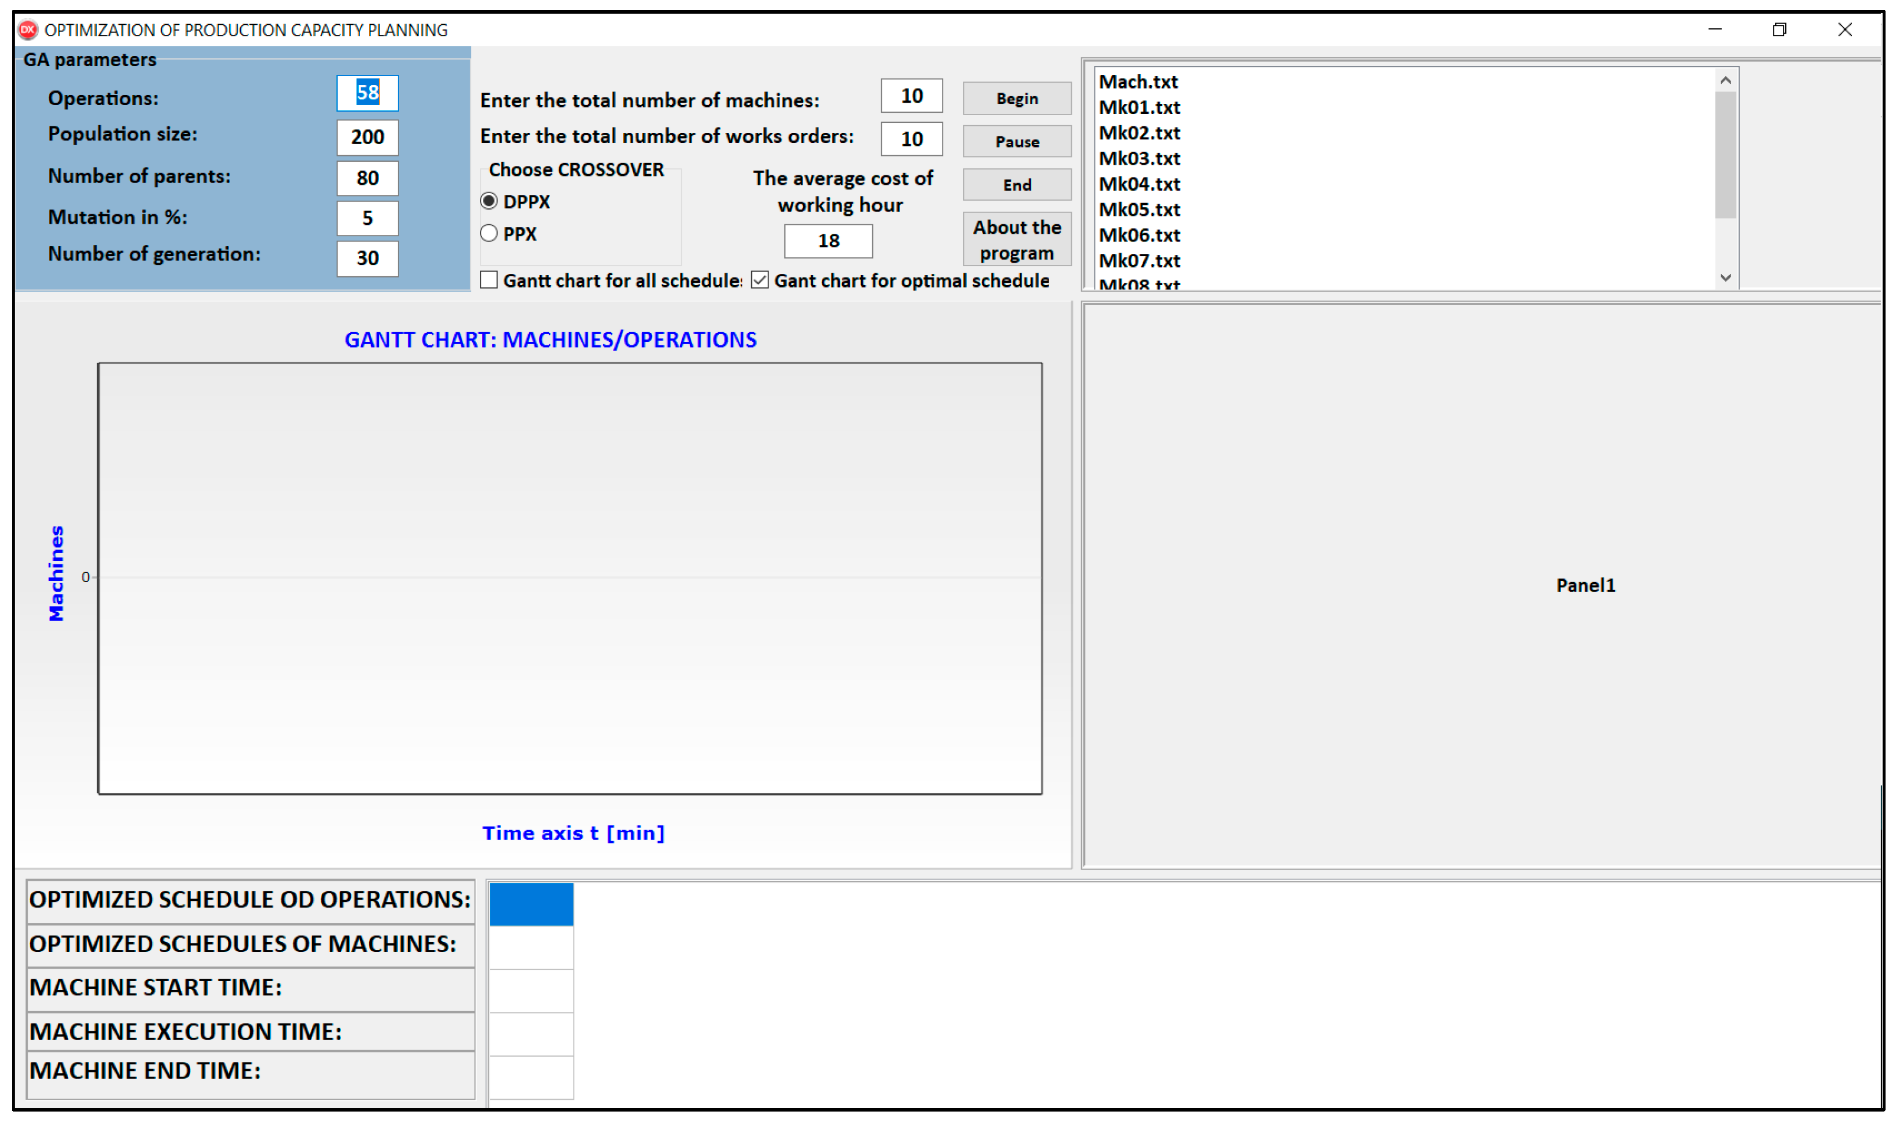Select the PPX crossover option
1895x1121 pixels.
489,233
